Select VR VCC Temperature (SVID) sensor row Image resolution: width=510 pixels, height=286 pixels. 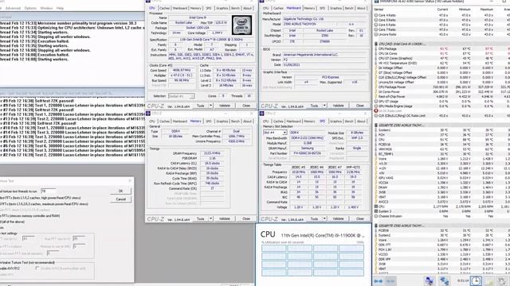pos(441,63)
